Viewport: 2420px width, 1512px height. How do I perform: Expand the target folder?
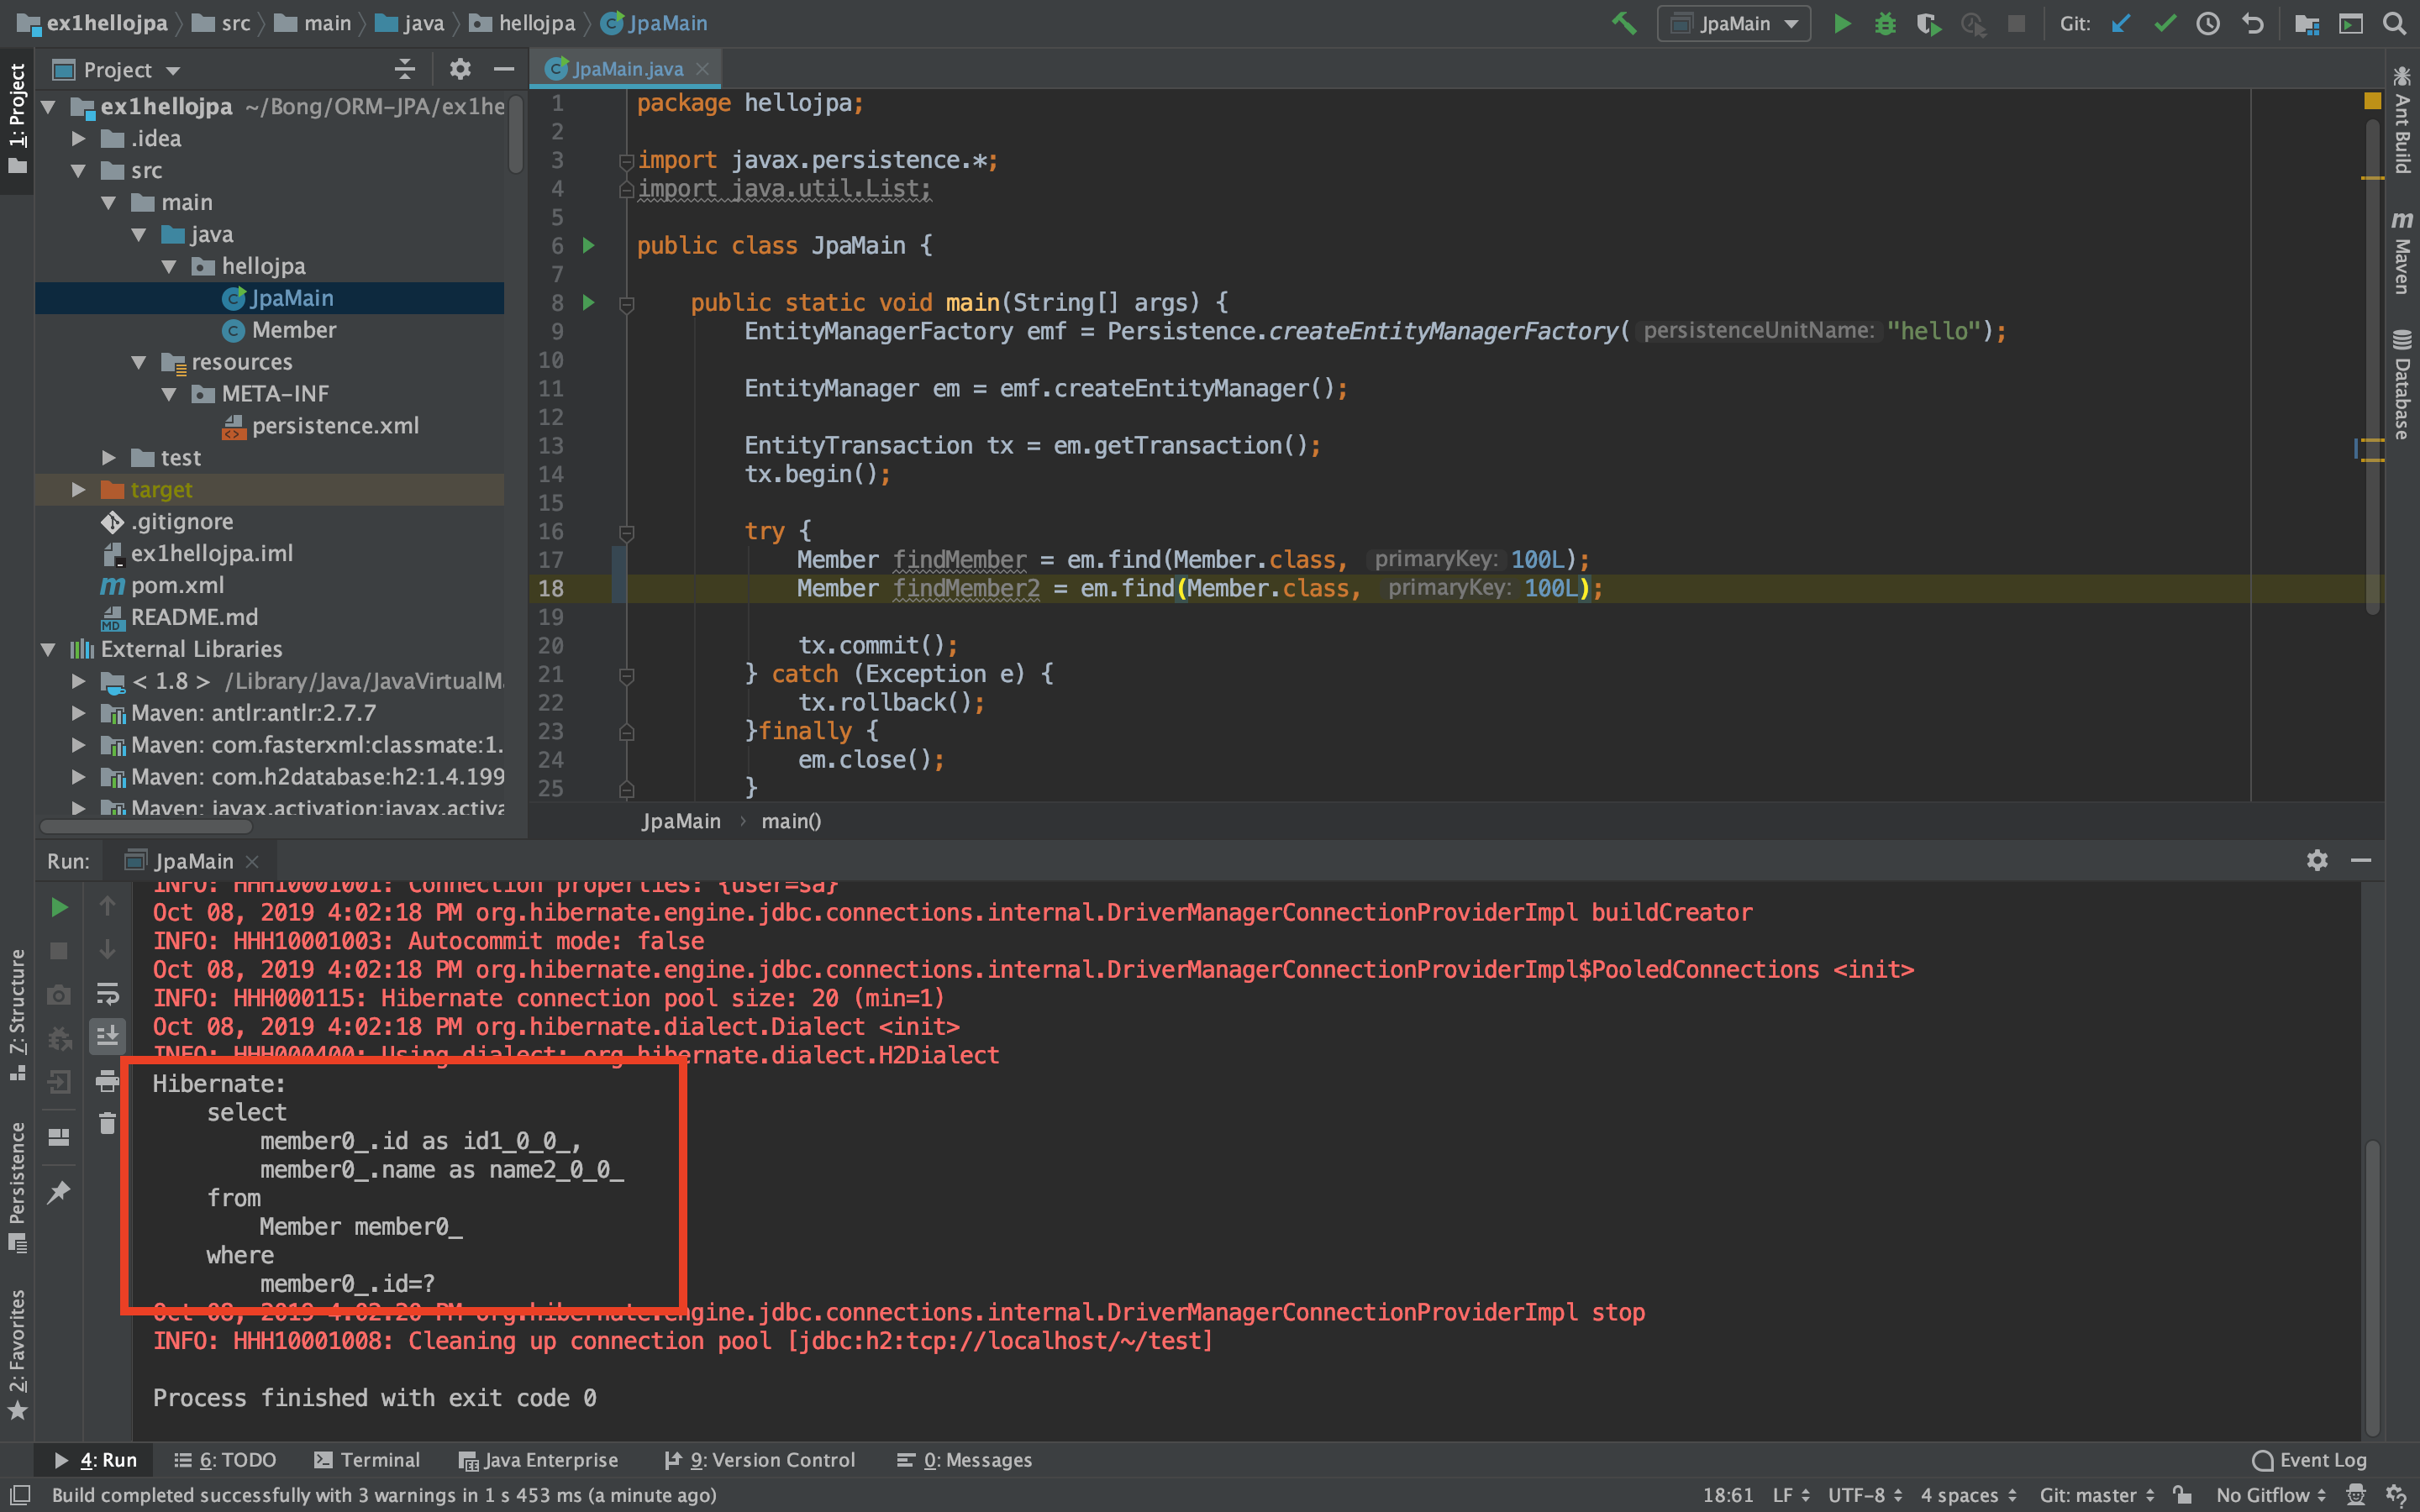pos(78,490)
